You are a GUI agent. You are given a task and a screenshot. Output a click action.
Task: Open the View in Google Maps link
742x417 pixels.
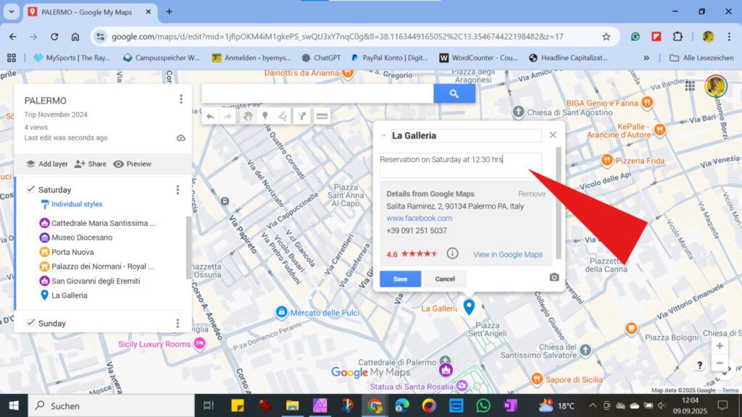[x=507, y=254]
